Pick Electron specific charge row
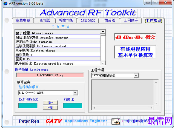The image size is (177, 129). (58, 63)
